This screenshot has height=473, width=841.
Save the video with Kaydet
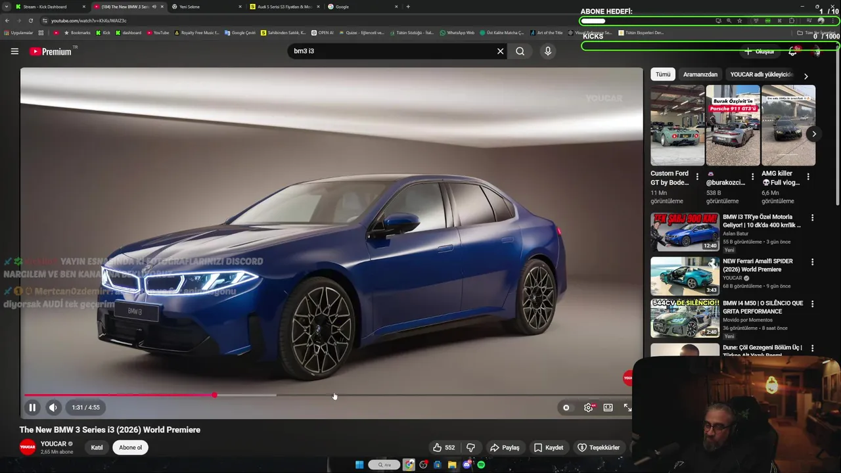(x=549, y=447)
